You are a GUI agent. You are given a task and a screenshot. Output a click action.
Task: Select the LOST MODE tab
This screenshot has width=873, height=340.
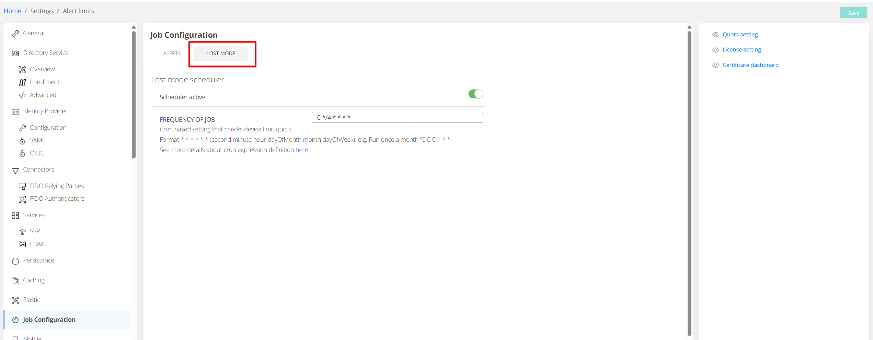click(221, 54)
